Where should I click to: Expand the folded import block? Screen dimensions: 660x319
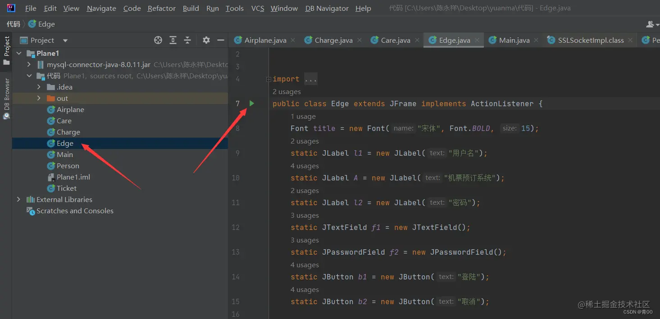[269, 79]
